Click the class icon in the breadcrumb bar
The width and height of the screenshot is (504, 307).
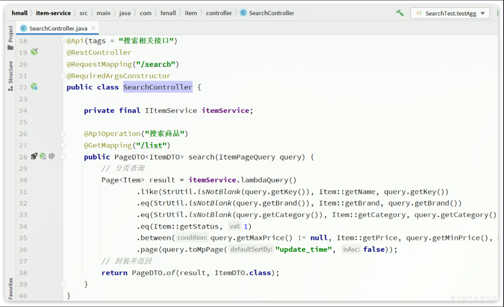tap(243, 13)
